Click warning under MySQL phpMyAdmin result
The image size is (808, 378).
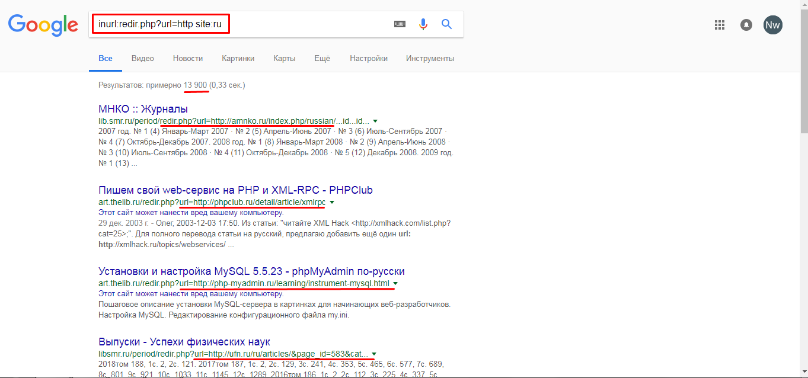coord(191,293)
